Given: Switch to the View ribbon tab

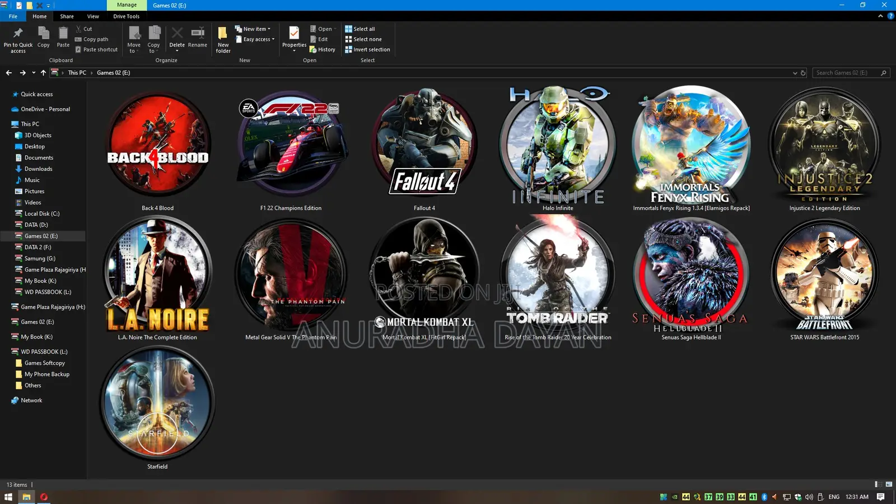Looking at the screenshot, I should tap(93, 16).
